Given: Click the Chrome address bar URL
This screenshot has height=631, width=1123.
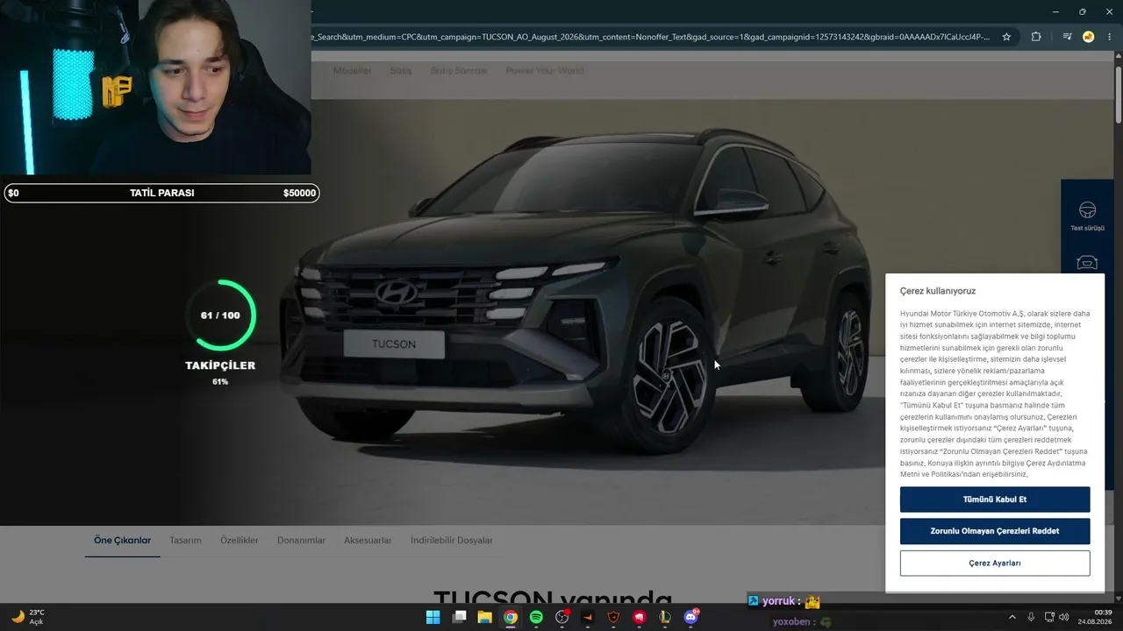Looking at the screenshot, I should coord(651,37).
